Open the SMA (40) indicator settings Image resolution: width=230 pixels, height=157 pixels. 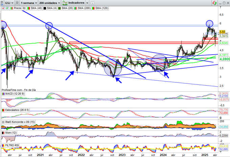pyautogui.click(x=36, y=8)
